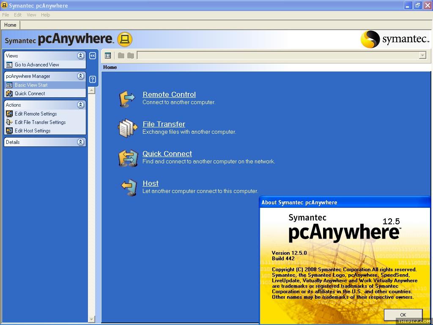Click the Quick Connect computers icon
The height and width of the screenshot is (325, 433).
coord(128,158)
